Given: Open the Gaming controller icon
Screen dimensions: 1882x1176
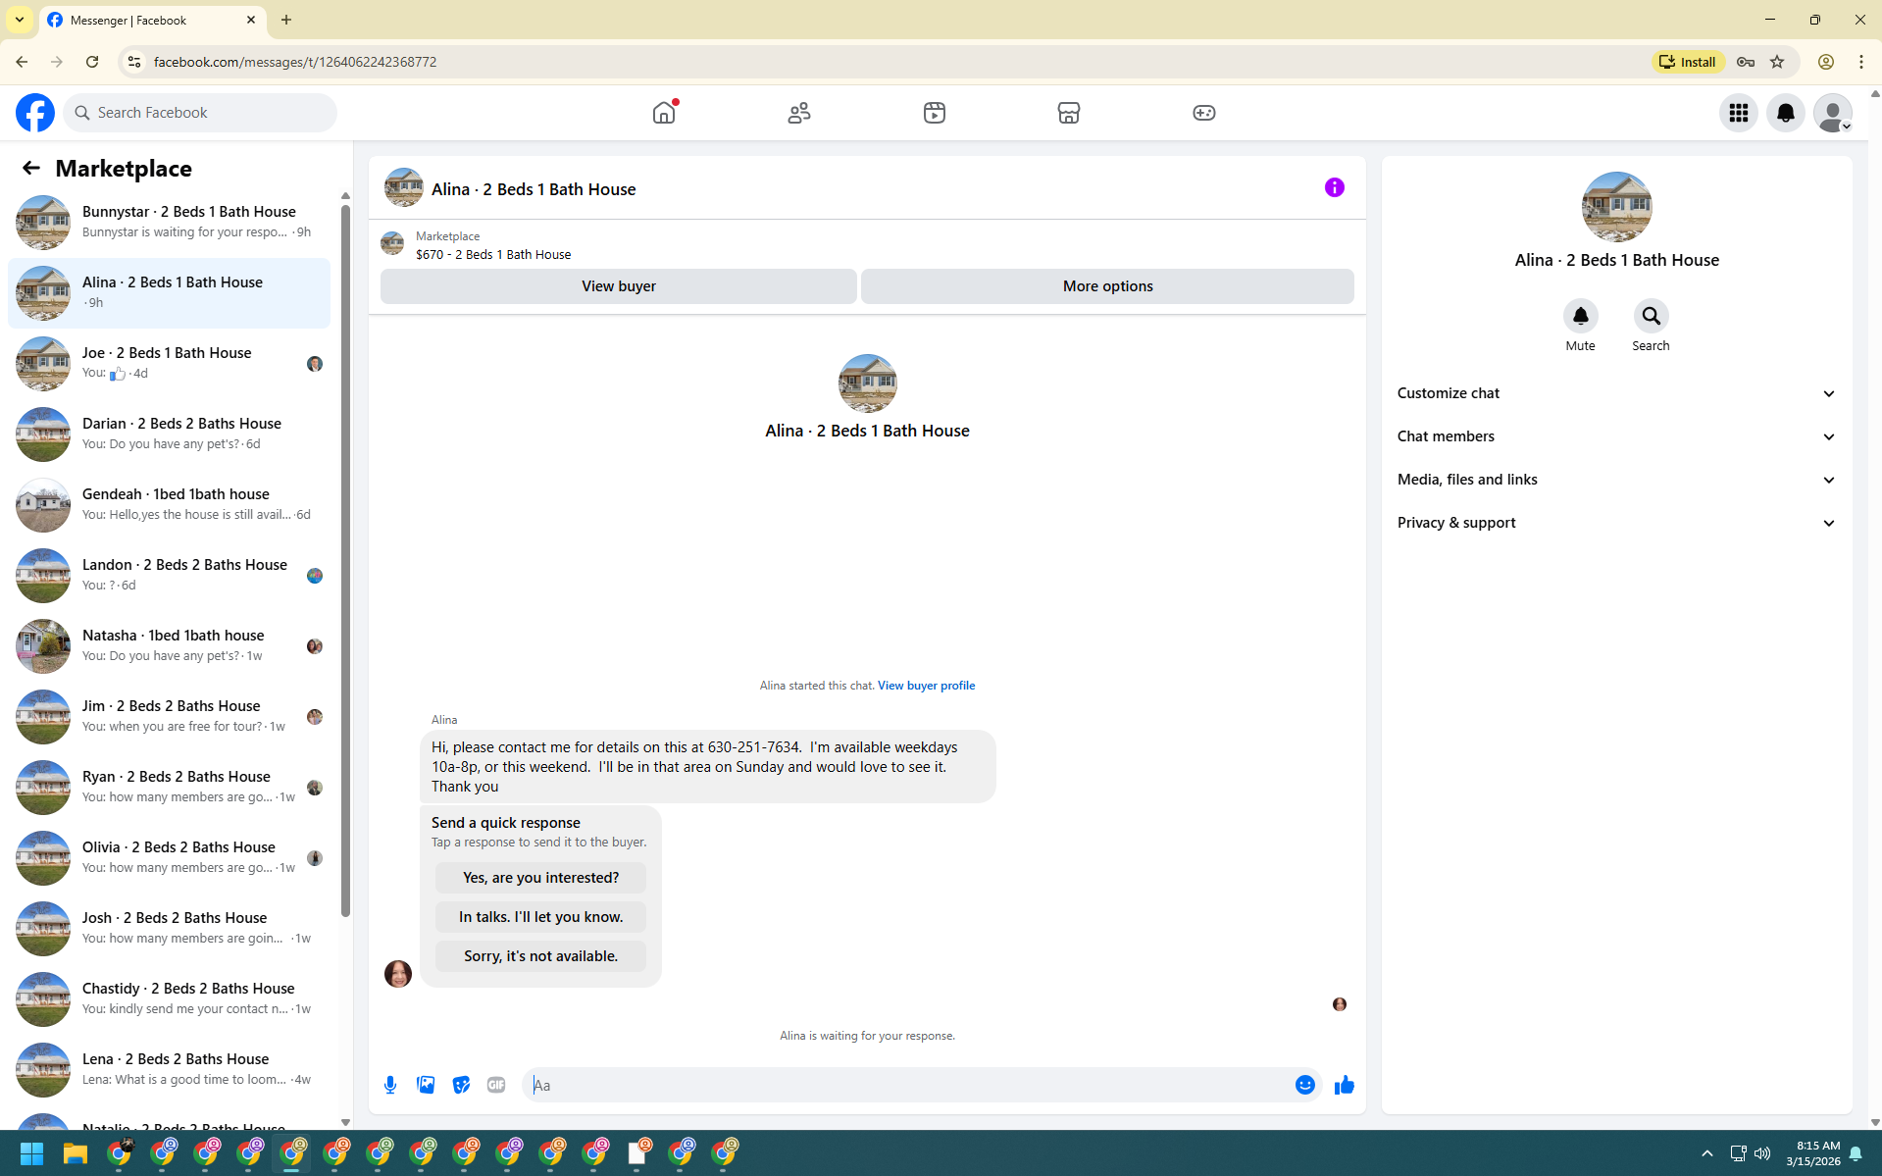Looking at the screenshot, I should pyautogui.click(x=1204, y=113).
